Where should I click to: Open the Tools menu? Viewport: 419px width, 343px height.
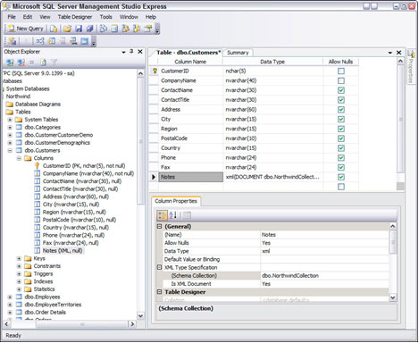[x=105, y=17]
